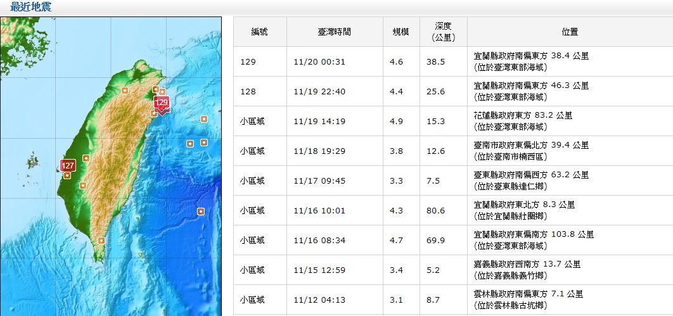Click 小區域 label in the 11/12 04:13 row

tap(252, 300)
